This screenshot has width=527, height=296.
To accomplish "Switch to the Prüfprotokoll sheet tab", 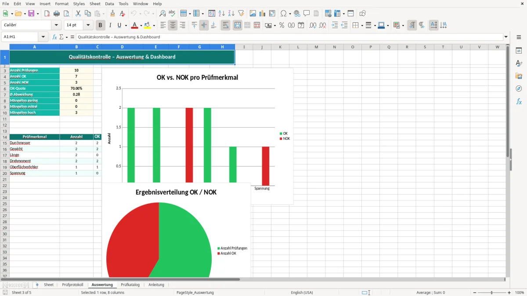I will point(72,285).
